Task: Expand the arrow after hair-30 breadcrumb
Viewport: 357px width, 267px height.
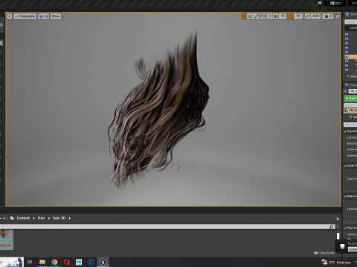Action: [70, 218]
